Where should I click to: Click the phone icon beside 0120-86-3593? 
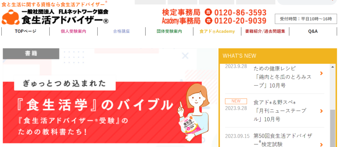point(208,12)
